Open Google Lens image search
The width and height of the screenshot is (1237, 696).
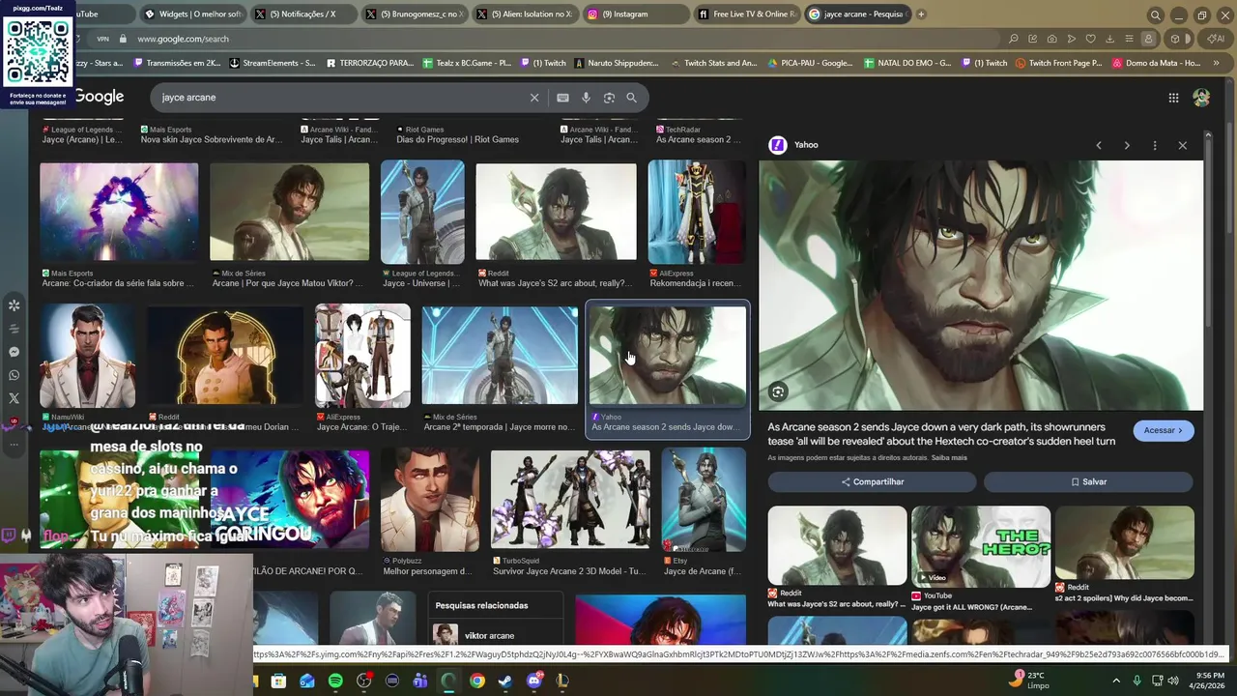609,98
